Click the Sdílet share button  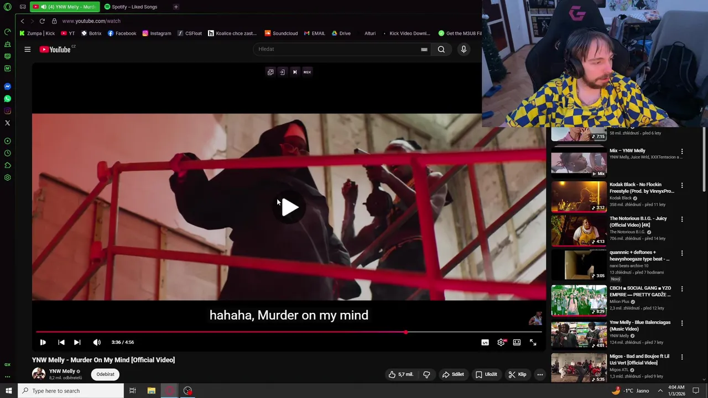[452, 374]
